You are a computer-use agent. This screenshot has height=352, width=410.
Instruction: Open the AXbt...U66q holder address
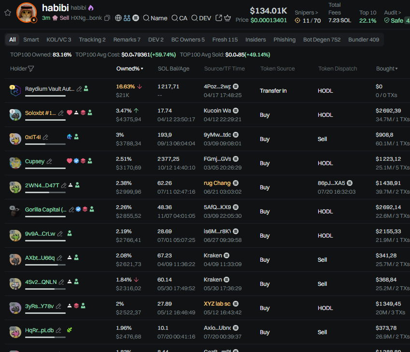pos(40,258)
